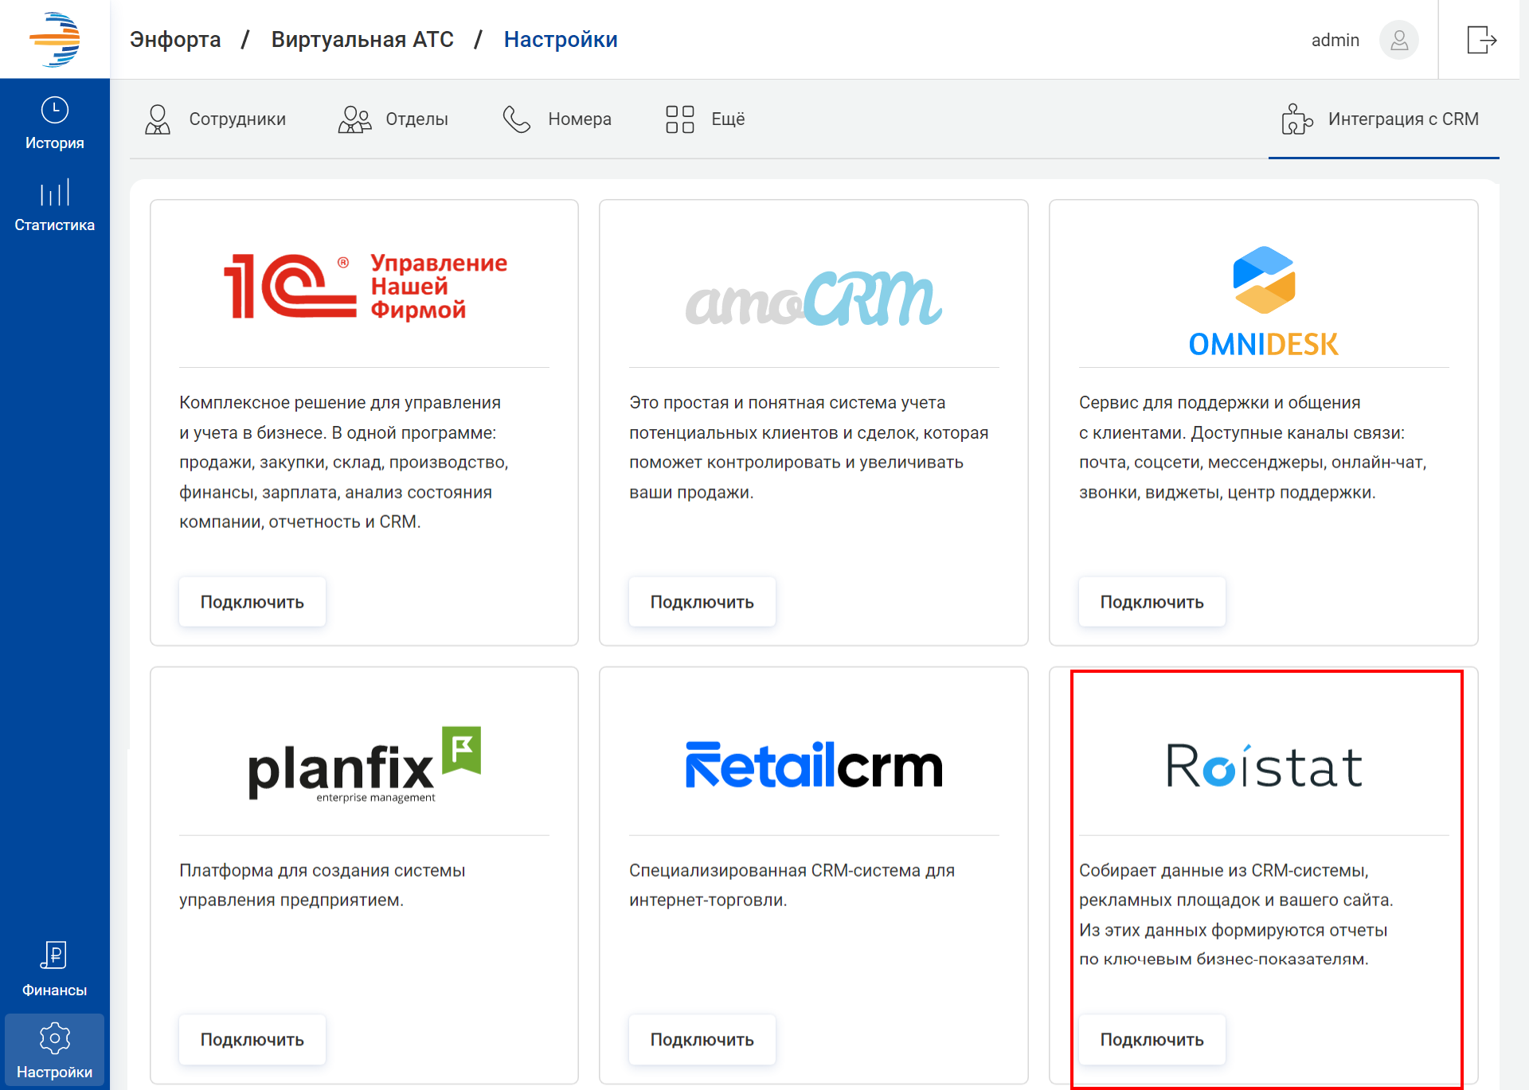Click the Numbers phone handset icon

pos(517,119)
